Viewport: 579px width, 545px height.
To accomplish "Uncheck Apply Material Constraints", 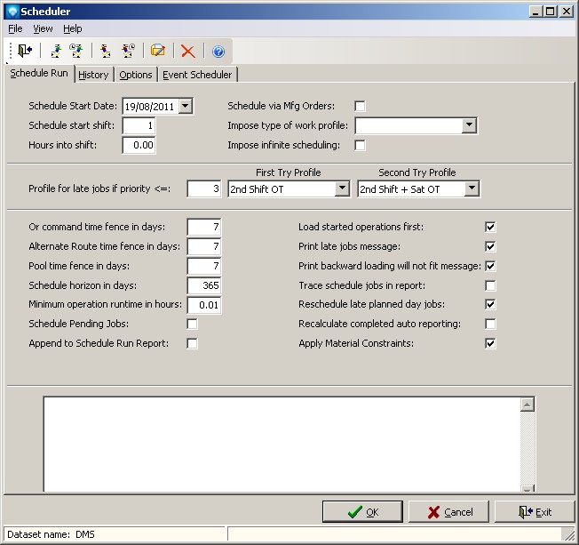I will [490, 344].
